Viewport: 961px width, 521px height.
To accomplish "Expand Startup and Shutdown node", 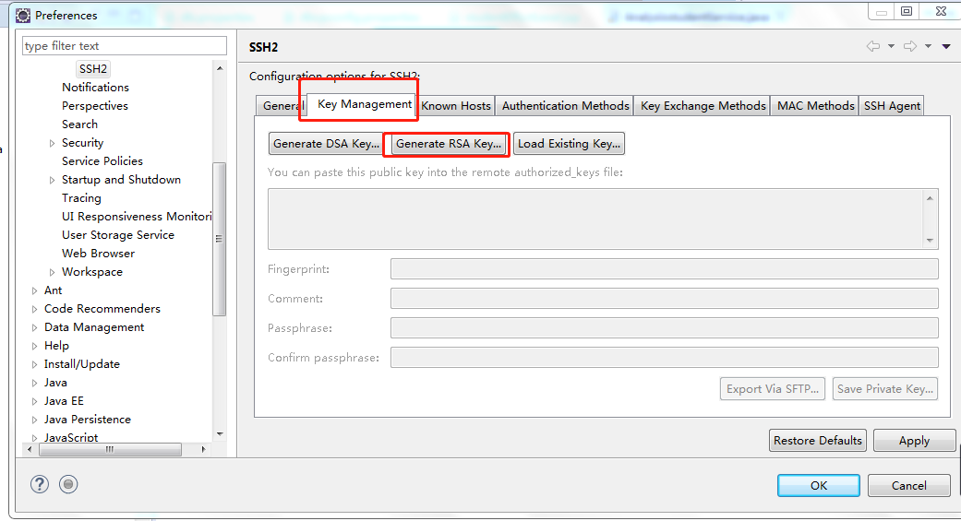I will tap(52, 180).
